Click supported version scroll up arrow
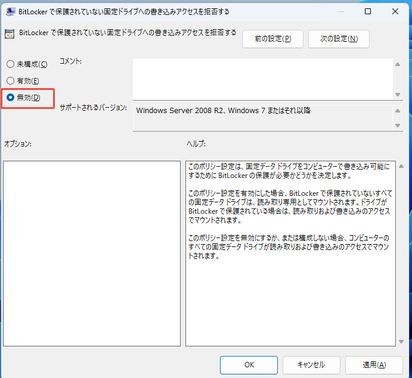The width and height of the screenshot is (412, 378). click(398, 111)
